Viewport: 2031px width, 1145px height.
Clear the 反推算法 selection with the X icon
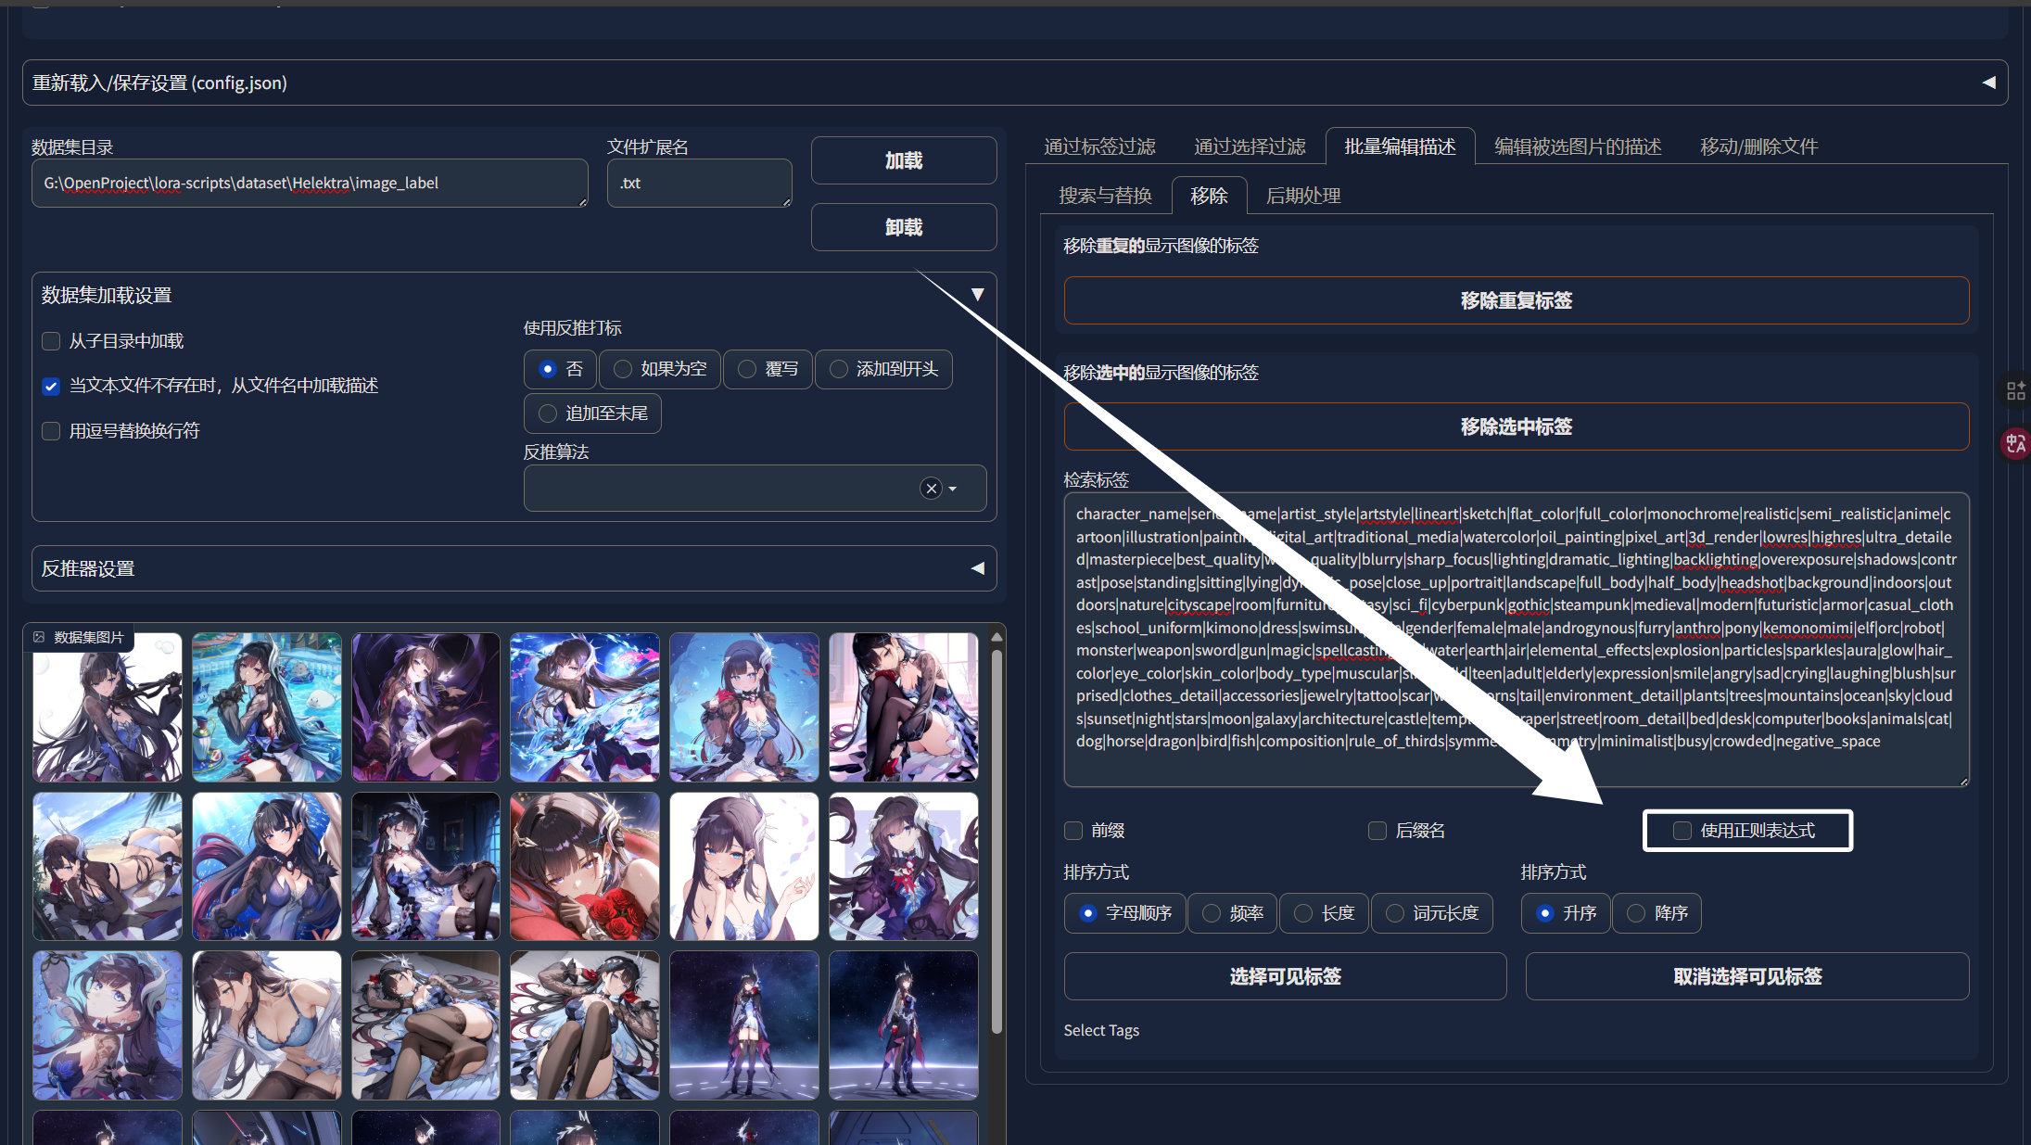click(x=932, y=489)
